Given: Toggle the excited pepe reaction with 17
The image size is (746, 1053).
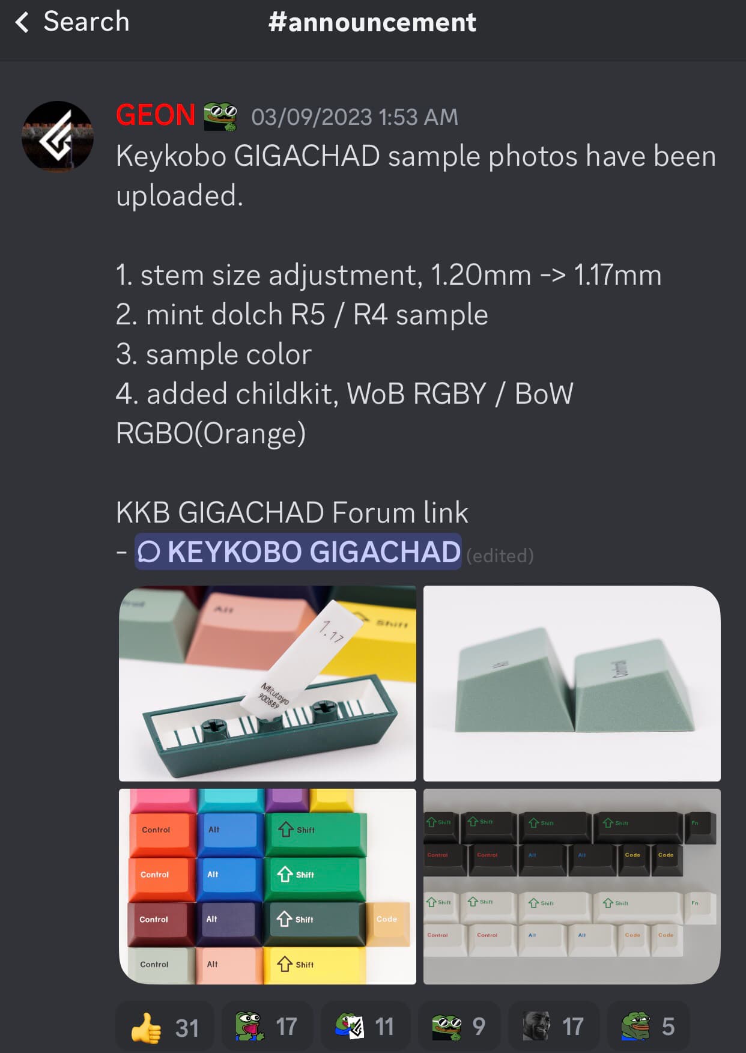Looking at the screenshot, I should pyautogui.click(x=267, y=1027).
